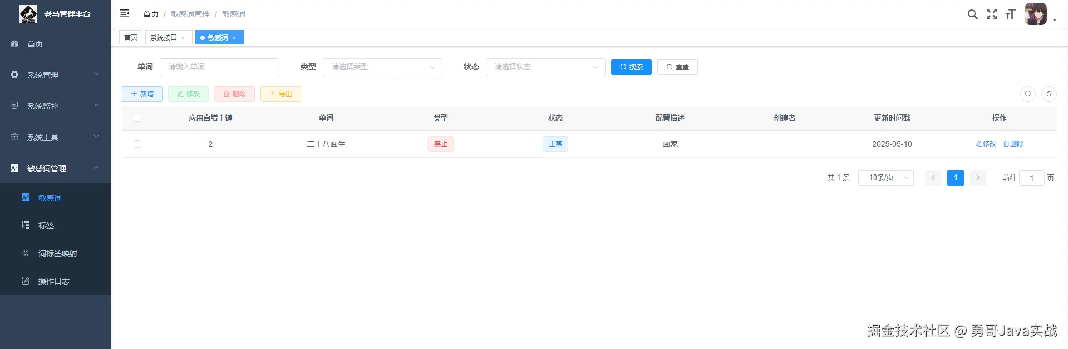
Task: Click the icon beside 标签 submenu
Action: 26,225
